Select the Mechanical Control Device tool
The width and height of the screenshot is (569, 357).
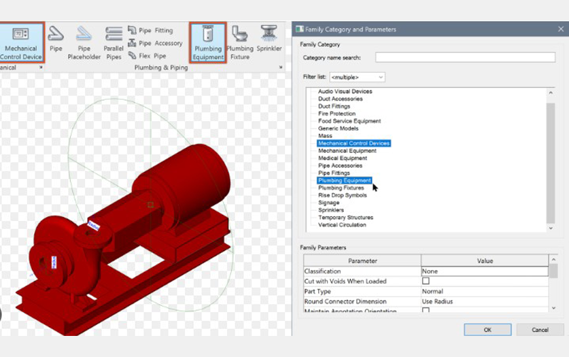[21, 42]
